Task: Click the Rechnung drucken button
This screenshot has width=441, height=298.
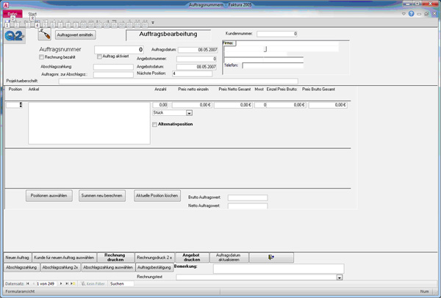Action: pos(115,258)
